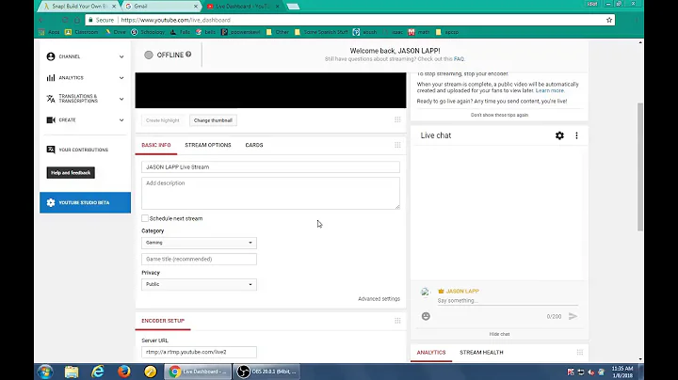Switch to the Cards tab

click(254, 145)
